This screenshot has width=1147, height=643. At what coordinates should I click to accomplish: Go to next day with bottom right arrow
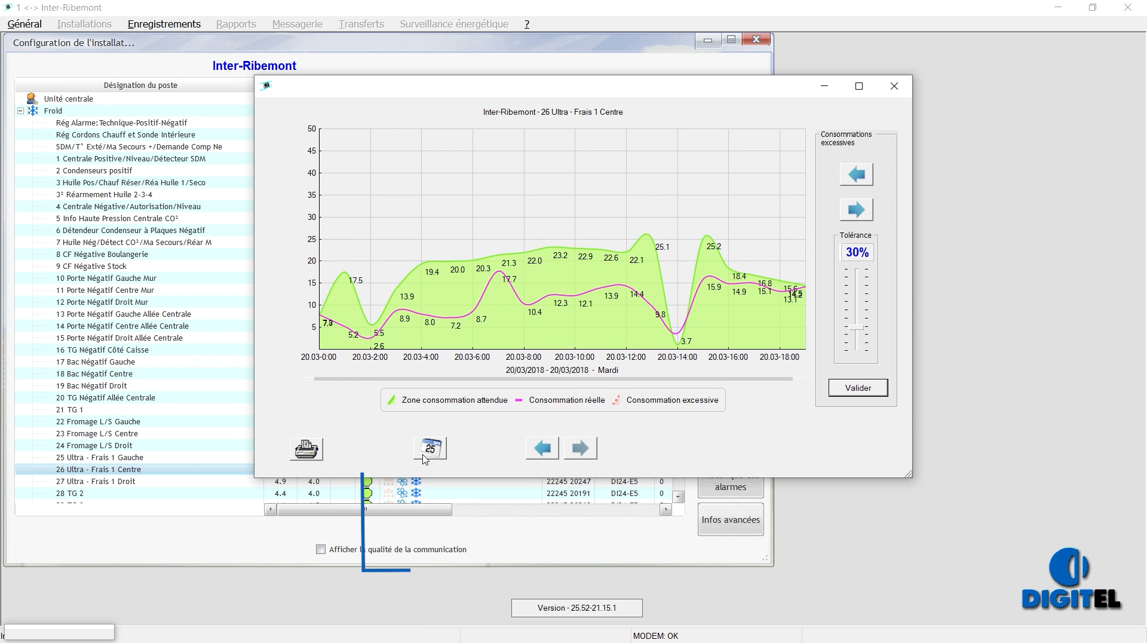point(581,448)
